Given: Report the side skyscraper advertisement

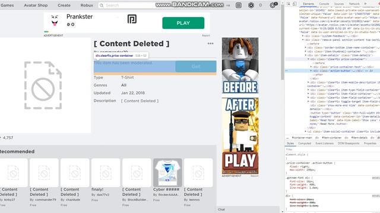Looking at the screenshot, I should click(x=254, y=176).
